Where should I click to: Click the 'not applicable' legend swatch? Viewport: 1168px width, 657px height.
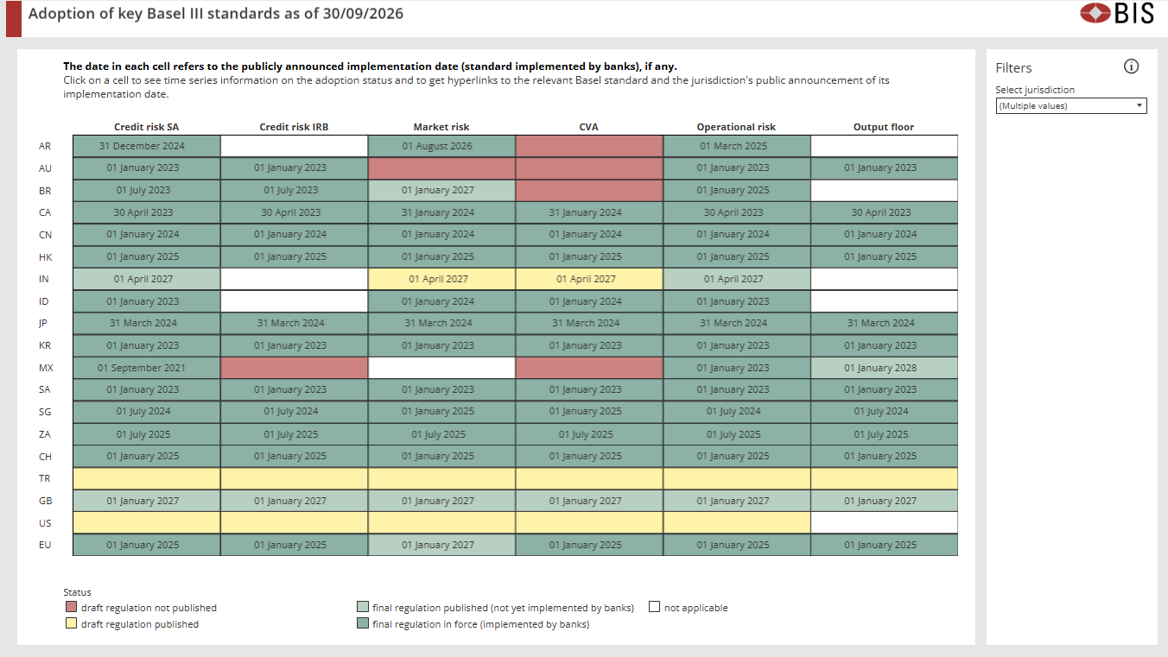[x=655, y=608]
